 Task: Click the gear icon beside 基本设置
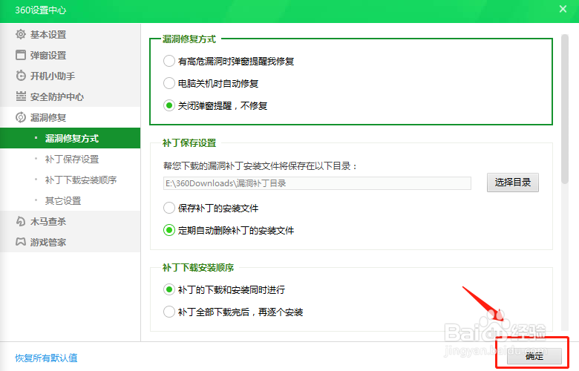[21, 34]
